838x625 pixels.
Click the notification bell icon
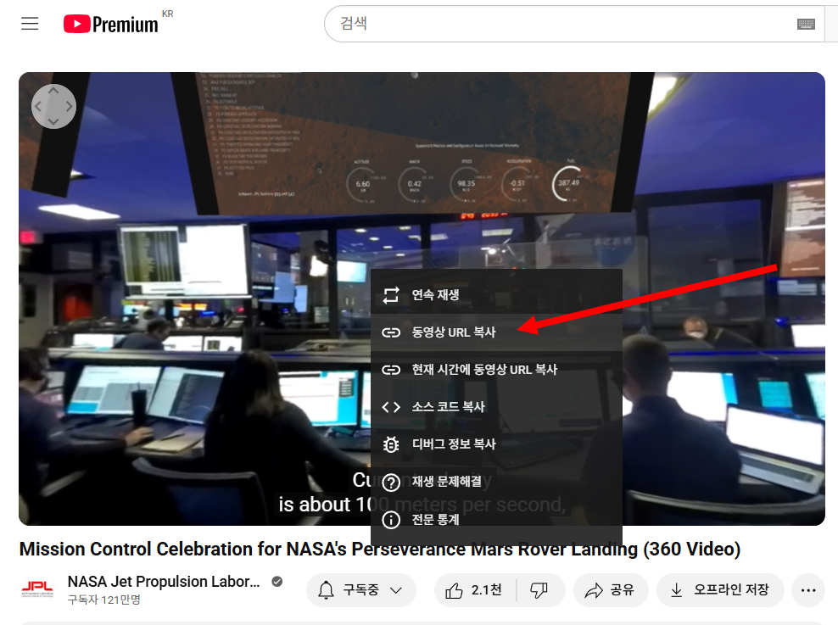(326, 590)
